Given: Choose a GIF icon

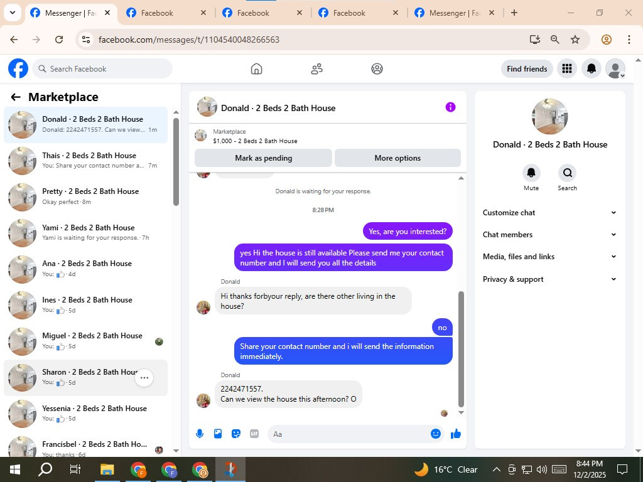Looking at the screenshot, I should 254,434.
